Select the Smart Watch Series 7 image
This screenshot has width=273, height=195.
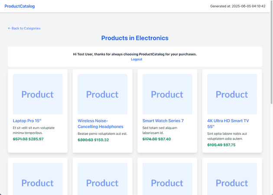167,94
